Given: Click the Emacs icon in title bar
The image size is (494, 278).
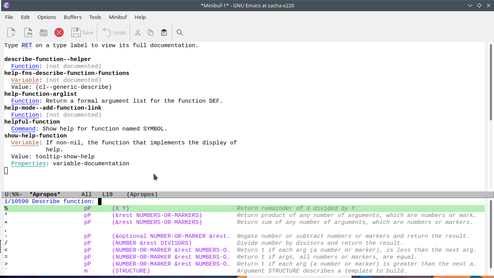Looking at the screenshot, I should tap(6, 5).
